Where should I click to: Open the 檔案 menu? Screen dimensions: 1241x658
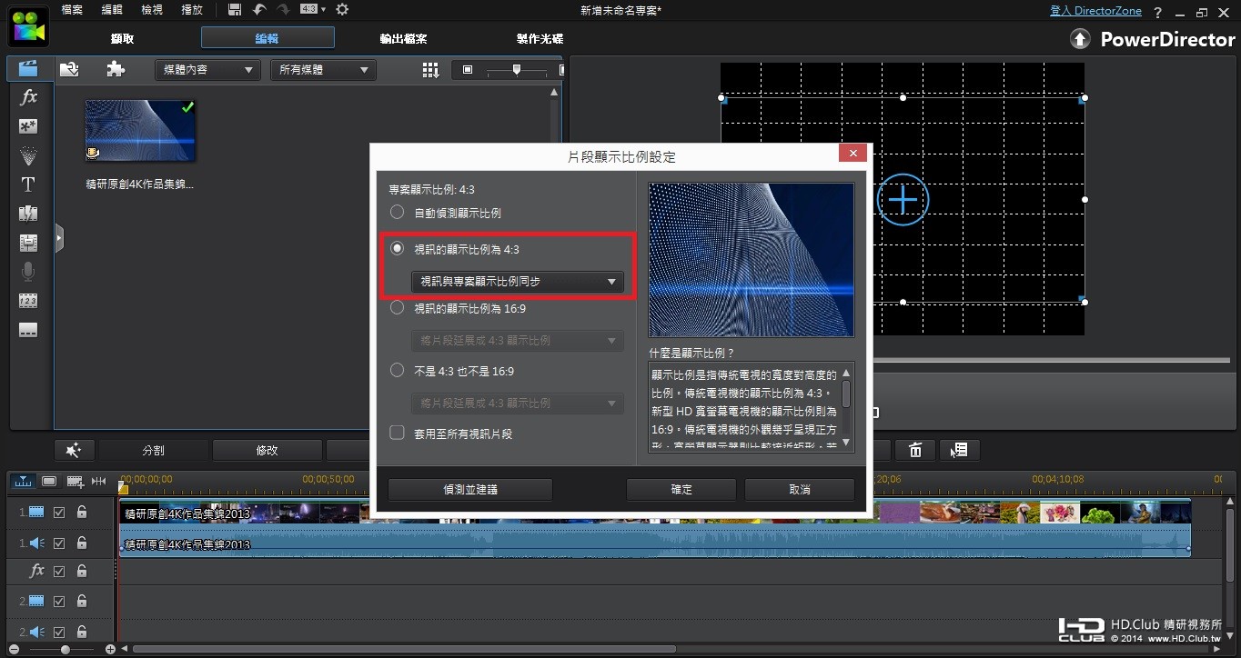coord(72,10)
